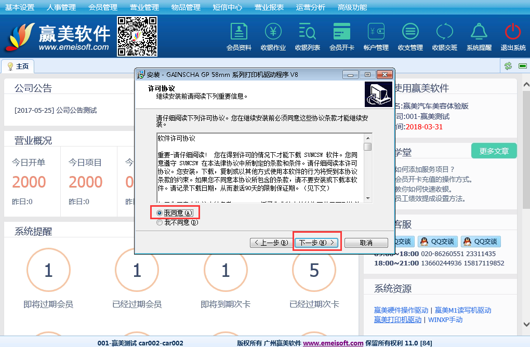Click the 下一步 button in installer
The width and height of the screenshot is (530, 347).
(316, 243)
